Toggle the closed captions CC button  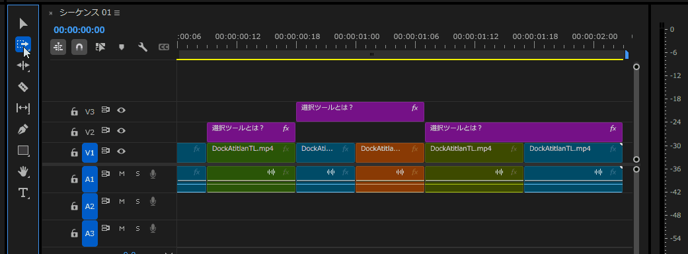(x=164, y=47)
